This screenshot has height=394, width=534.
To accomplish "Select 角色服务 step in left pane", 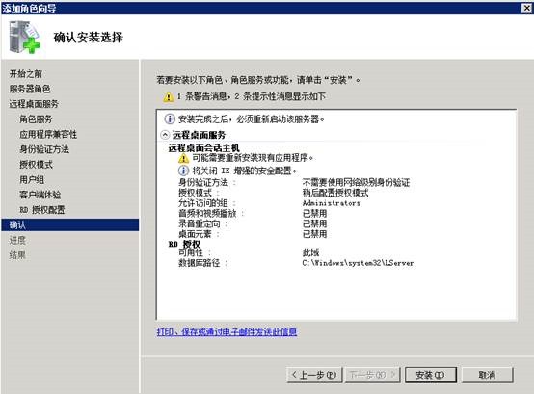I will [x=36, y=119].
